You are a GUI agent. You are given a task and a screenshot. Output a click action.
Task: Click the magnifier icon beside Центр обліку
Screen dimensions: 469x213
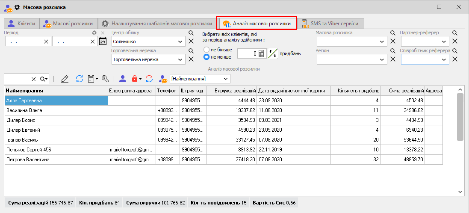coord(191,33)
